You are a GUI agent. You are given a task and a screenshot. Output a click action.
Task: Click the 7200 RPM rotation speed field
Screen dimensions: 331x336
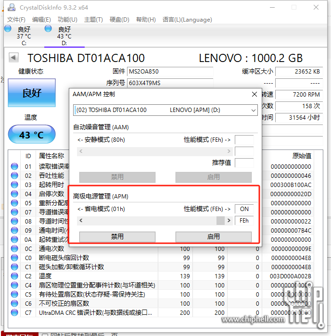pyautogui.click(x=299, y=95)
